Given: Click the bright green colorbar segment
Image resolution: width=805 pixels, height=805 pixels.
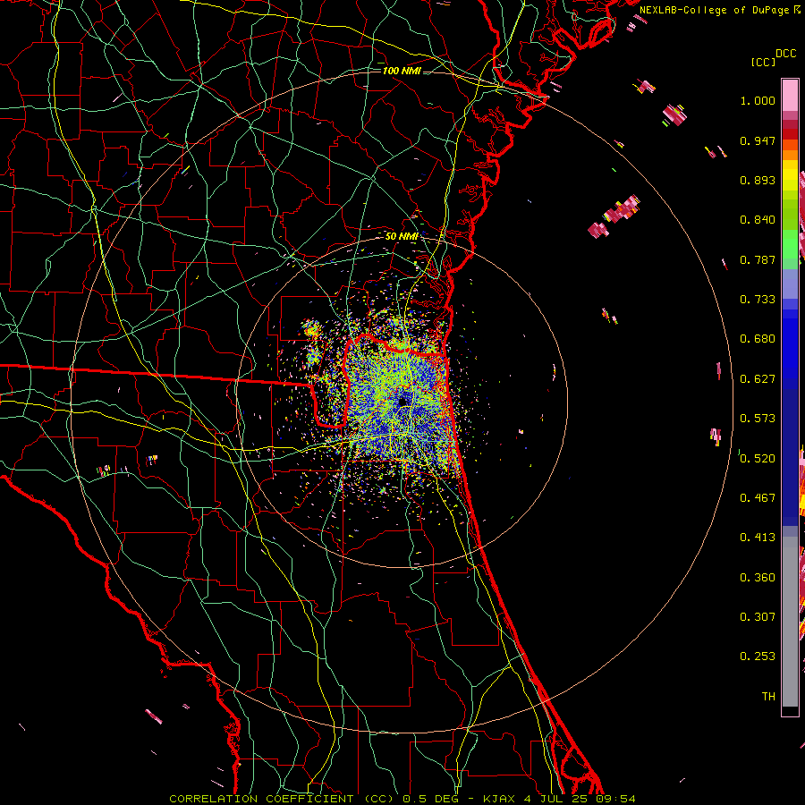Looking at the screenshot, I should coord(790,244).
